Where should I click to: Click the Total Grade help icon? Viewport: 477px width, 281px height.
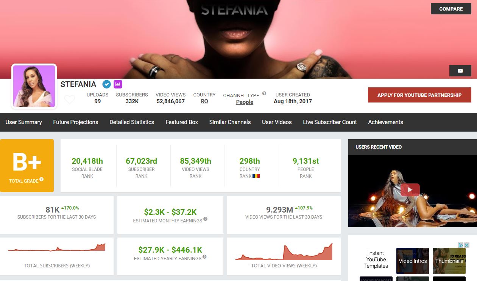click(x=42, y=179)
